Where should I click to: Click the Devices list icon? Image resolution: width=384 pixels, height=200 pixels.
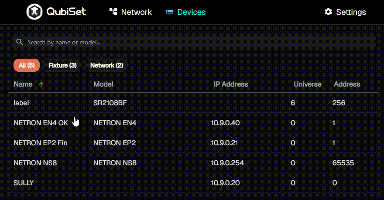point(169,12)
